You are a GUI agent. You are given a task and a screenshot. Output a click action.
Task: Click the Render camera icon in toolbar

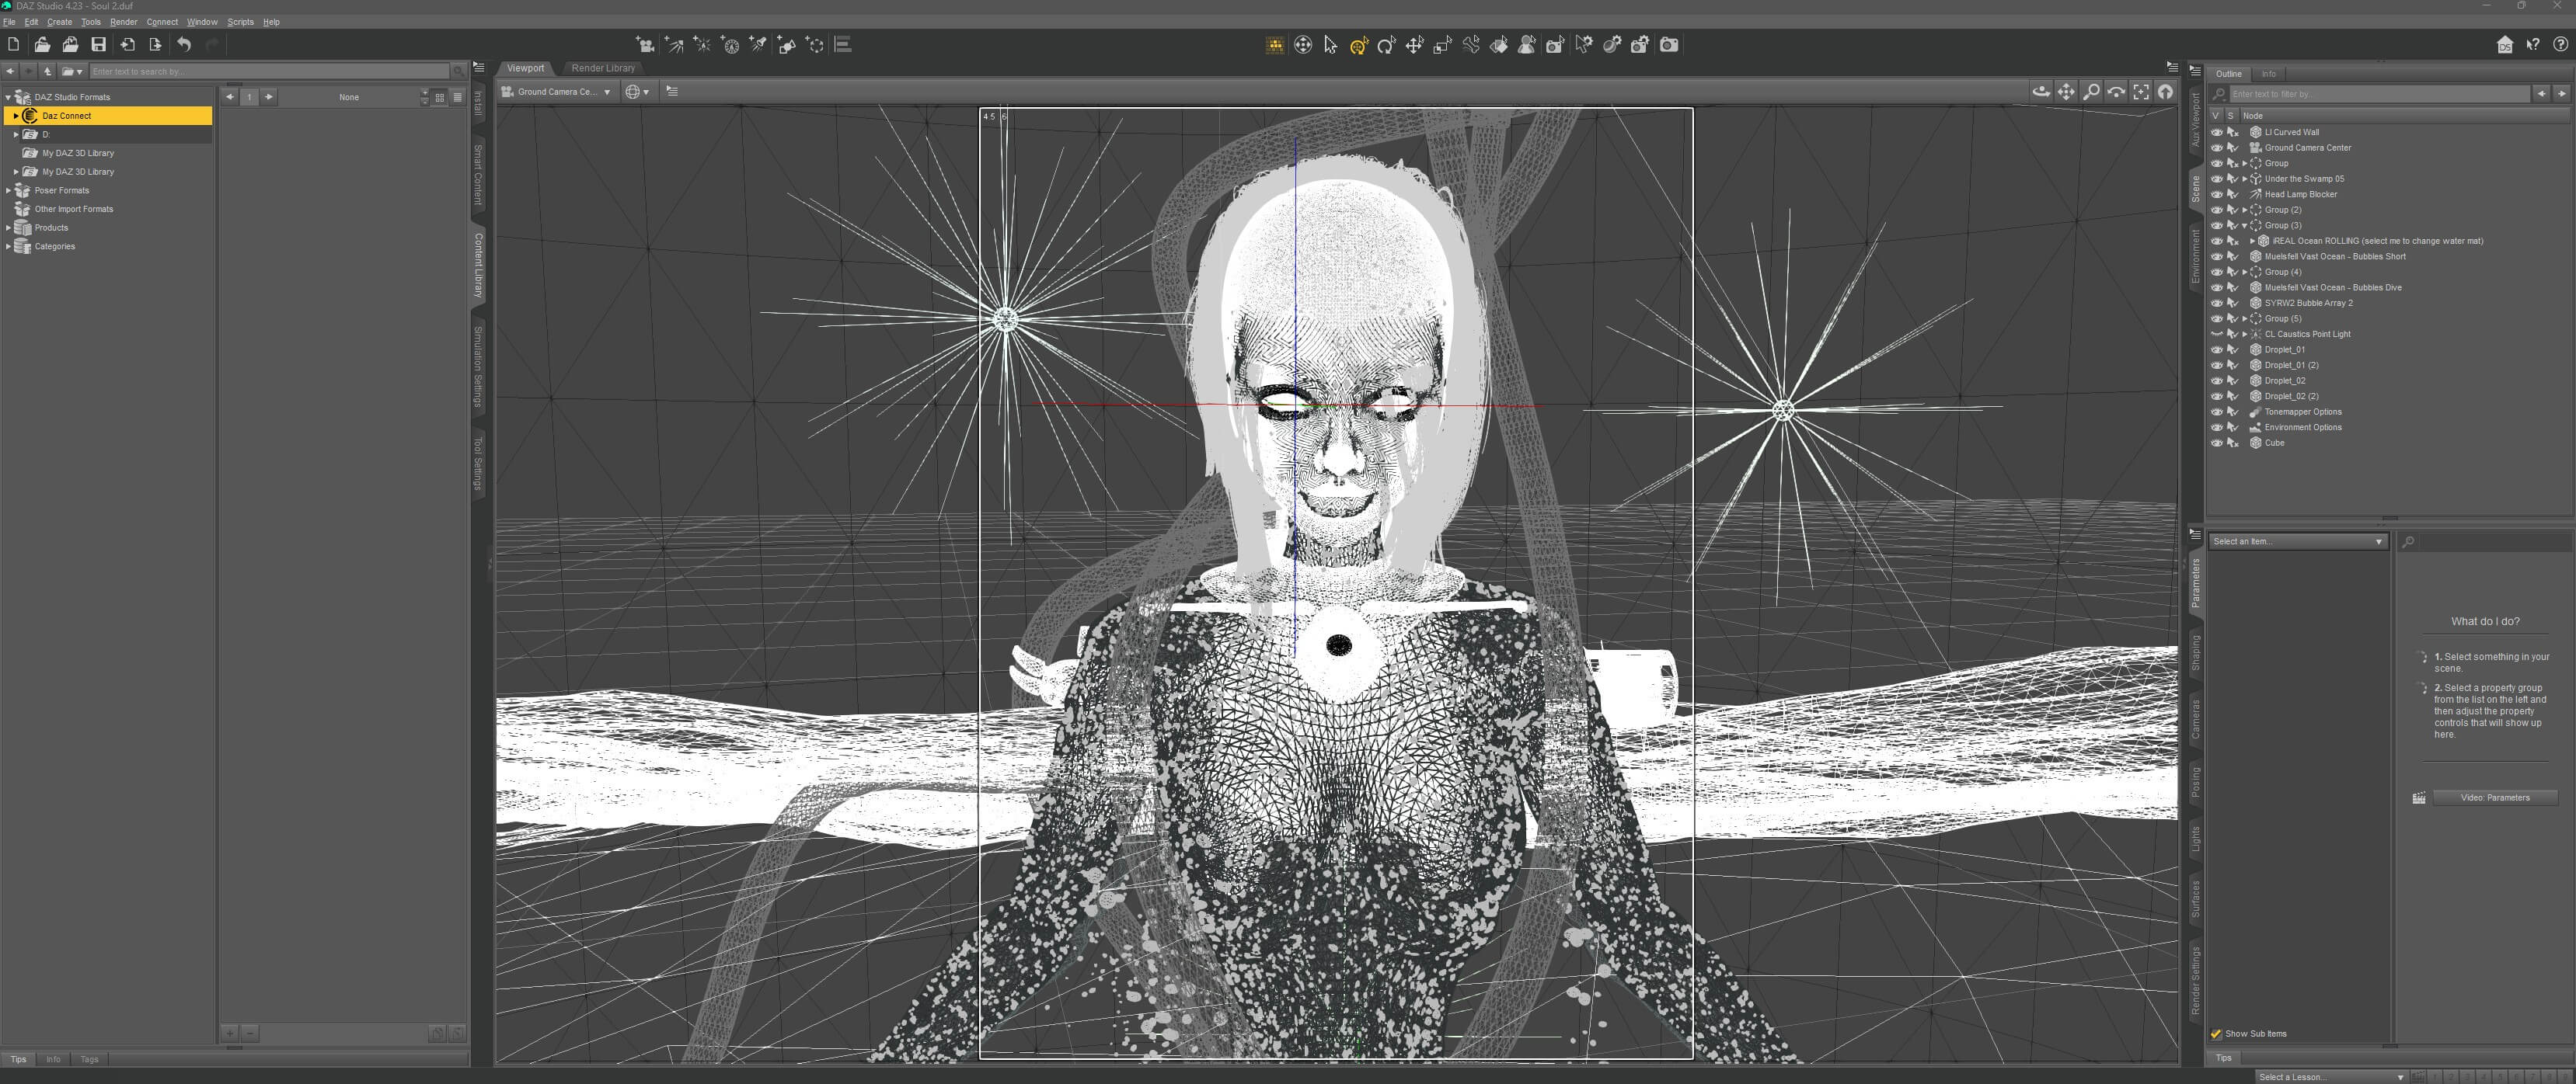[x=1669, y=45]
